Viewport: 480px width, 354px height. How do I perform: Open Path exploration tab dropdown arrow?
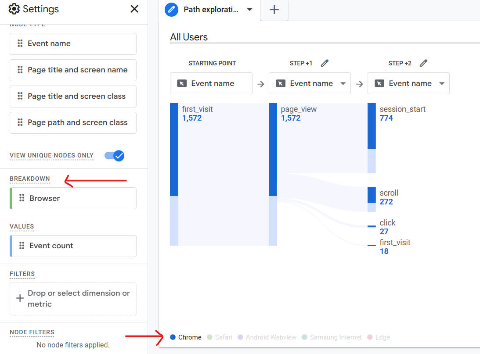click(250, 10)
